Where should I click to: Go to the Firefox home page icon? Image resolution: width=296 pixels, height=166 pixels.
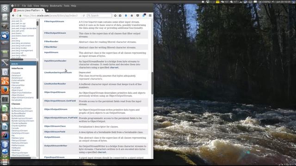132,16
